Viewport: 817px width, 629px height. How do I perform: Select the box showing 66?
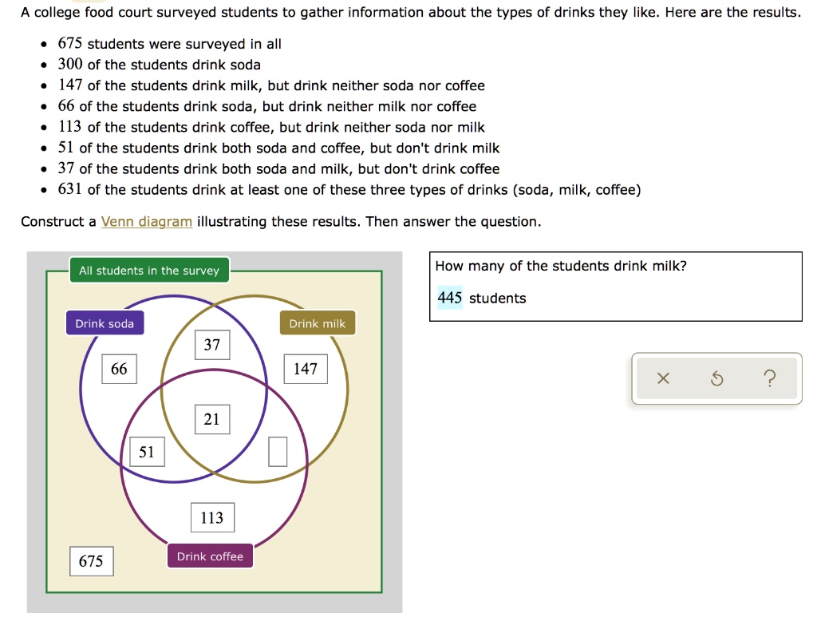[118, 369]
